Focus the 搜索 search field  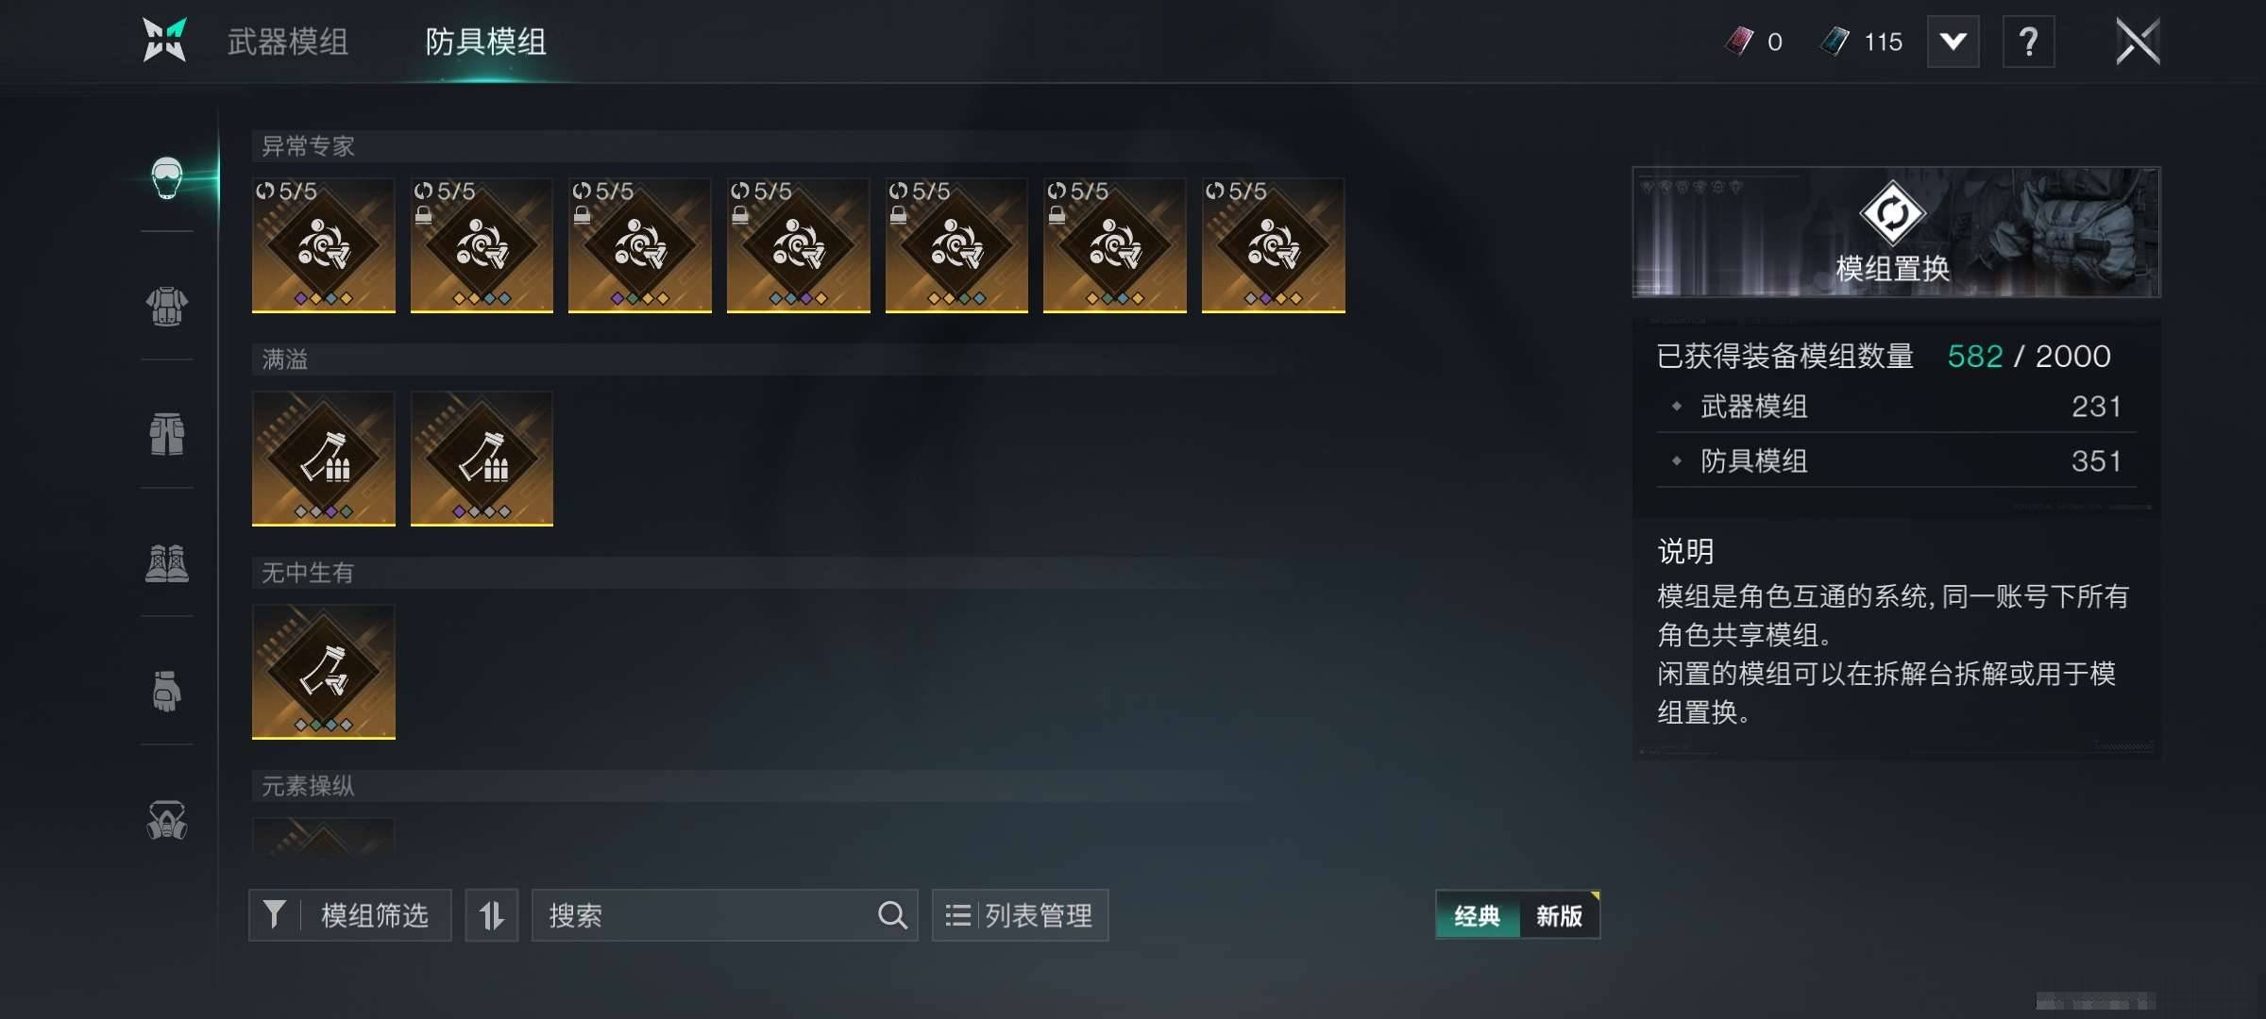pos(724,915)
